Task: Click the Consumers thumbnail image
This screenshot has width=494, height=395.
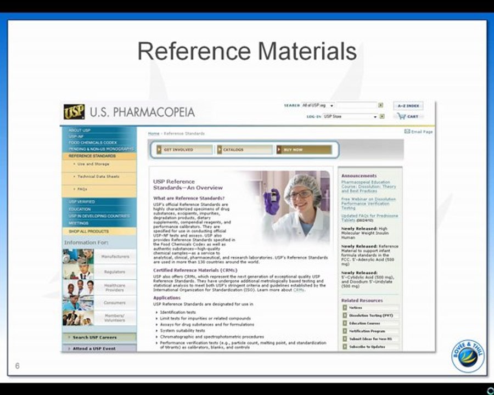Action: tap(78, 303)
